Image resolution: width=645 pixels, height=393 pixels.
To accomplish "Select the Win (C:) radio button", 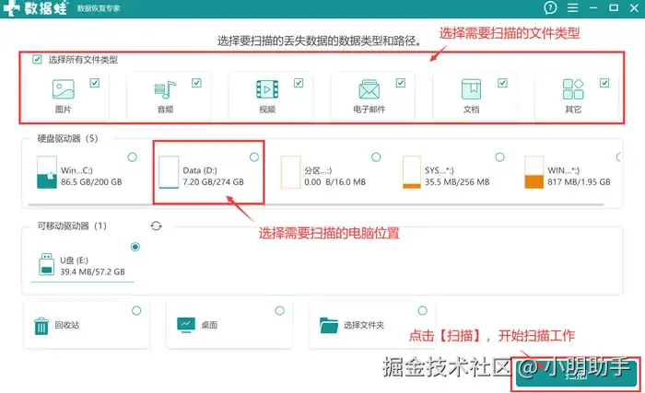I will [x=133, y=157].
